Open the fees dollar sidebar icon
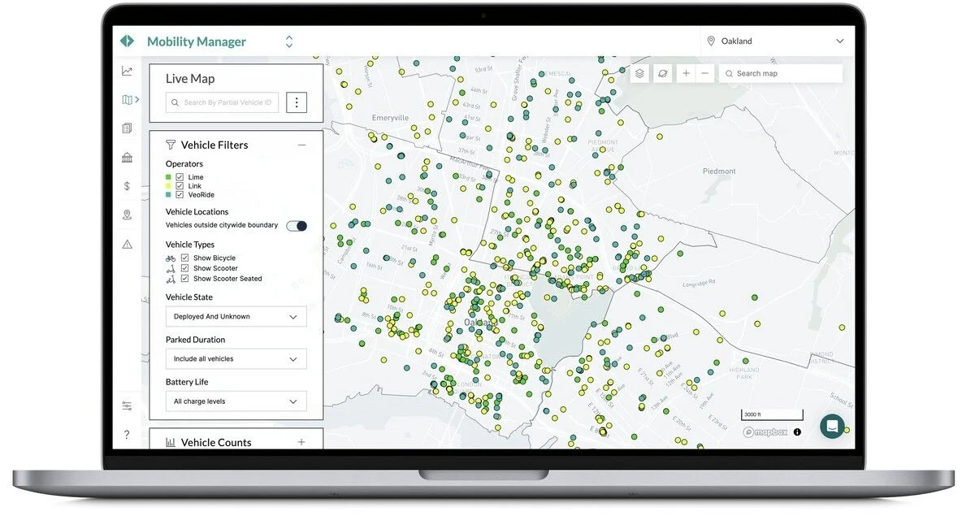Viewport: 975px width, 516px height. (128, 186)
